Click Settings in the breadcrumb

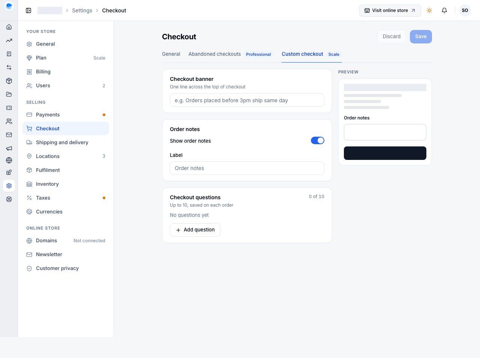[x=82, y=10]
